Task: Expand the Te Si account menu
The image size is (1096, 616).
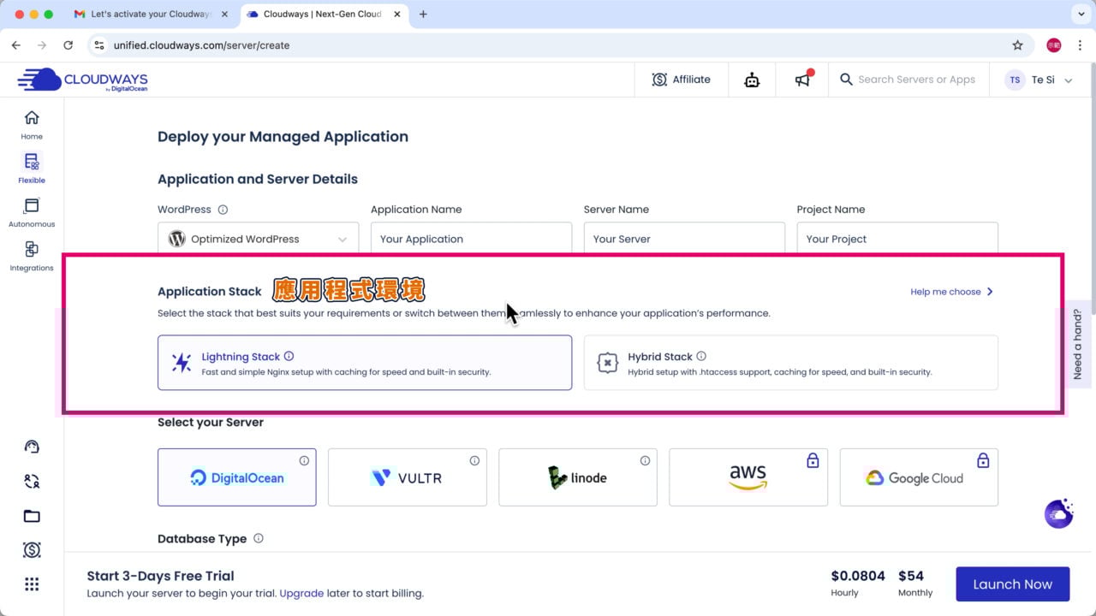Action: pos(1039,79)
